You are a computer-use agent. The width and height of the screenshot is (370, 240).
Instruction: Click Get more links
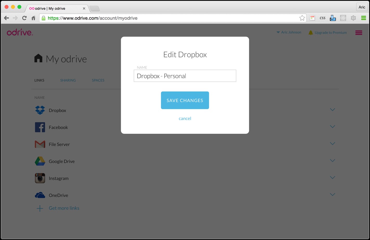tap(64, 208)
